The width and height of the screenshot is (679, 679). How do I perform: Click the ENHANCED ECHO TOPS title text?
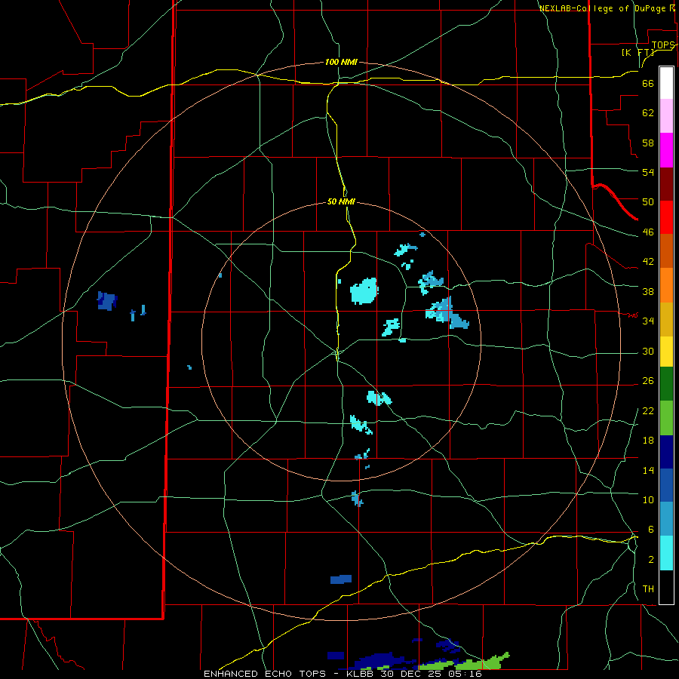(265, 674)
